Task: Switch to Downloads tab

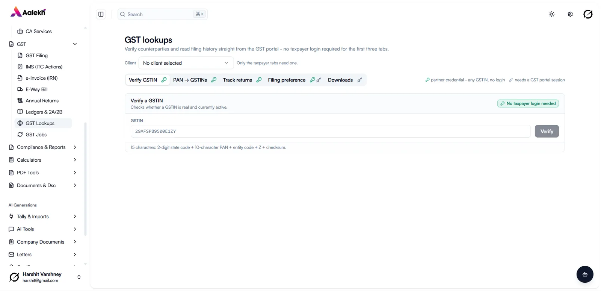Action: (345, 80)
